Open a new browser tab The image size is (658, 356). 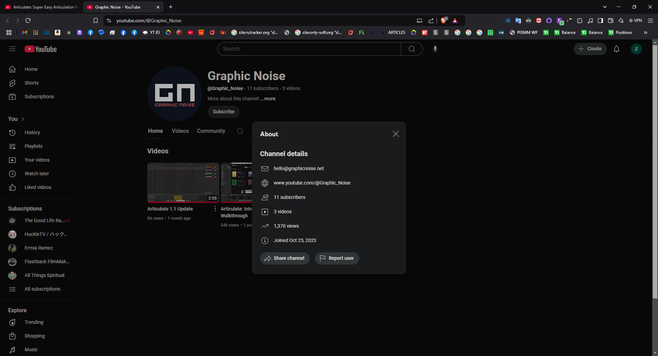click(171, 7)
